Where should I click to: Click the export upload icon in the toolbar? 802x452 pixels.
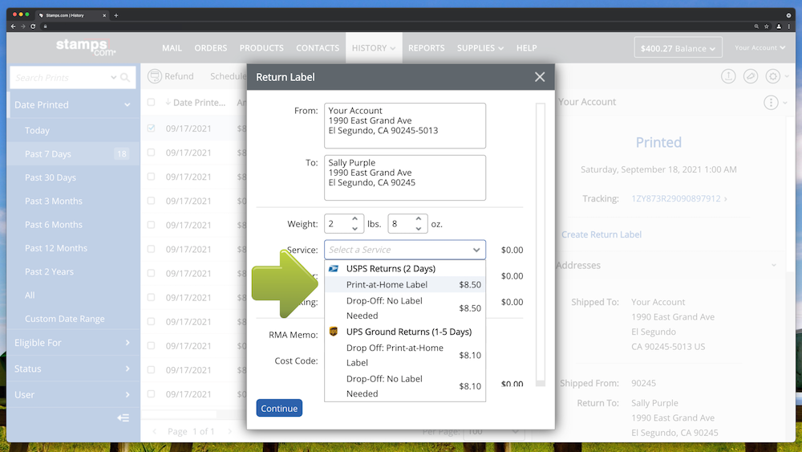(728, 76)
